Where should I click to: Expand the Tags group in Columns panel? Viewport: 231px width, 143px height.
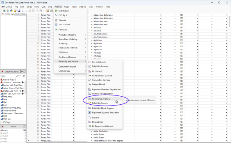pos(2,122)
